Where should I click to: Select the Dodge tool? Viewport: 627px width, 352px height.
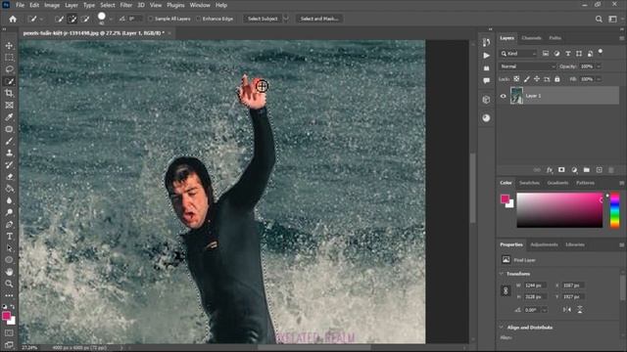tap(9, 212)
